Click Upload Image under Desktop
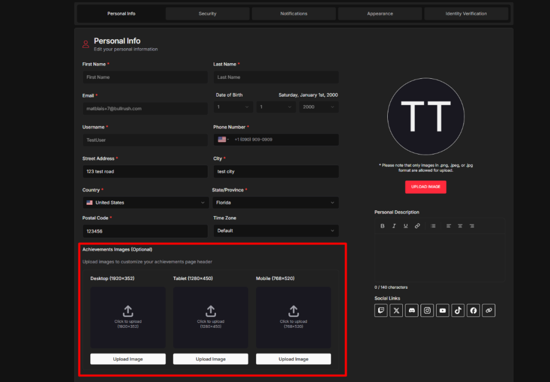This screenshot has width=550, height=382. pyautogui.click(x=128, y=359)
